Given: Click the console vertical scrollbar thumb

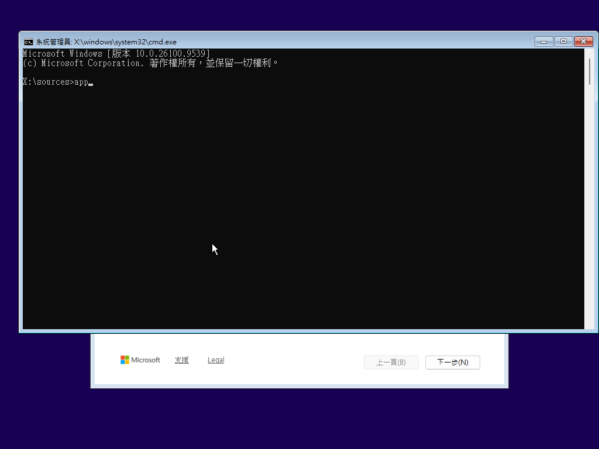Looking at the screenshot, I should [x=590, y=71].
